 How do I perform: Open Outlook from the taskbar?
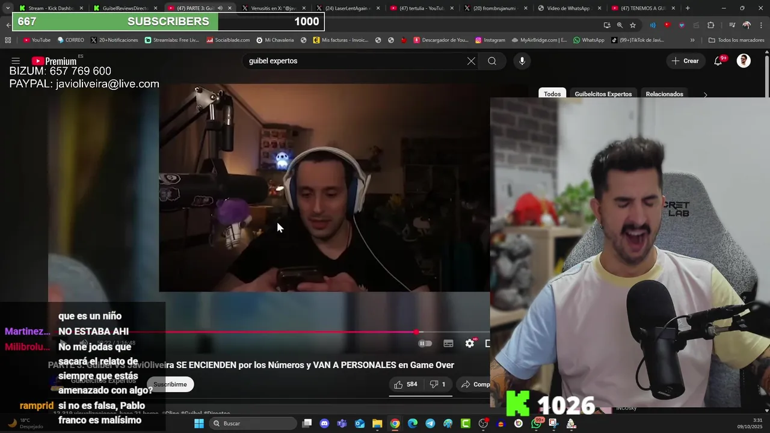point(360,423)
